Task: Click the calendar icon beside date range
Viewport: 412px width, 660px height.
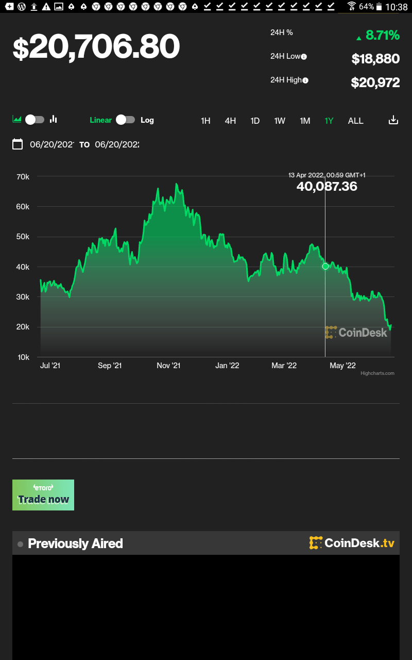Action: (x=18, y=144)
